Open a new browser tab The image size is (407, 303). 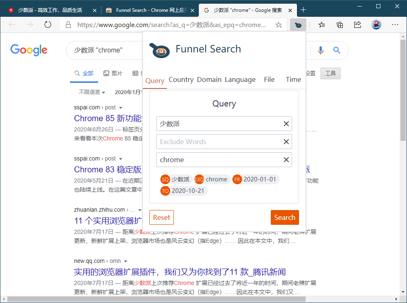pyautogui.click(x=303, y=10)
